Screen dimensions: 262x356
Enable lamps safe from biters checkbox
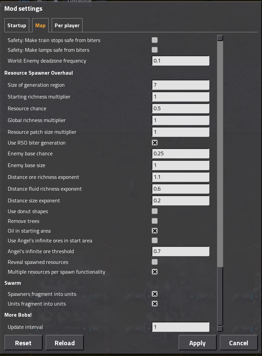pyautogui.click(x=155, y=50)
